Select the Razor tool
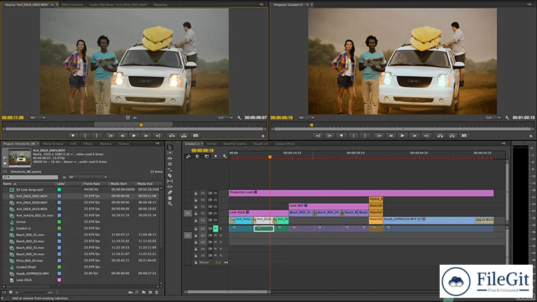This screenshot has width=537, height=302. [x=170, y=175]
